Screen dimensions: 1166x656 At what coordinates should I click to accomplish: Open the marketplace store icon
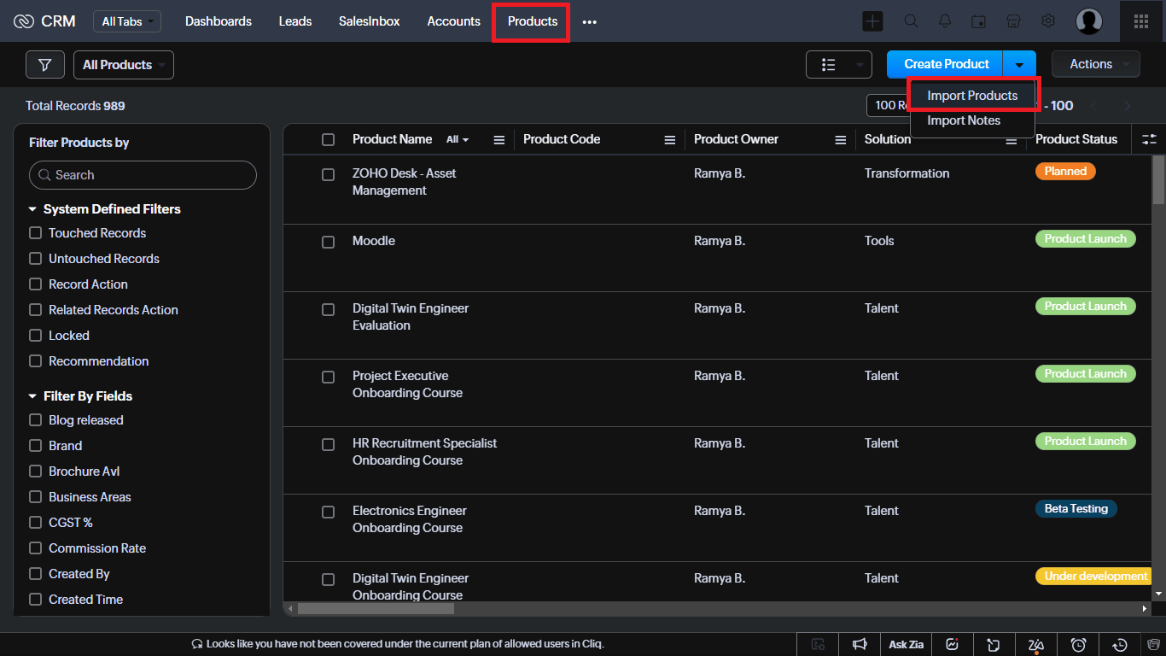(1013, 21)
